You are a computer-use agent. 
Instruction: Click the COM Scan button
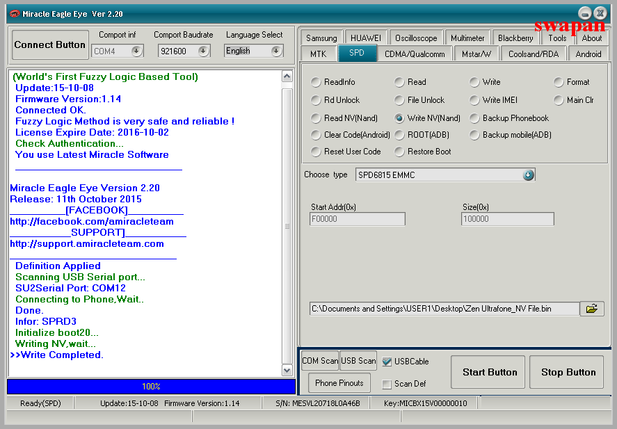coord(320,361)
